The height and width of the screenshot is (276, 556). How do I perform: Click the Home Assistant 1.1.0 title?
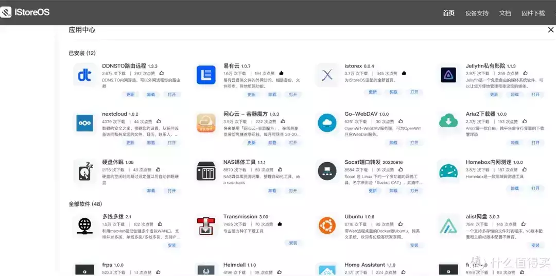(370, 265)
